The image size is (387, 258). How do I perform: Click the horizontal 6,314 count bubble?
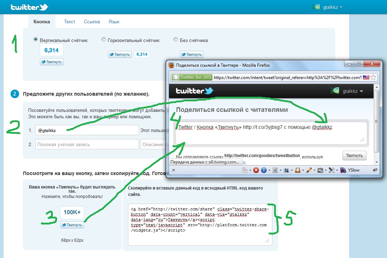click(142, 54)
